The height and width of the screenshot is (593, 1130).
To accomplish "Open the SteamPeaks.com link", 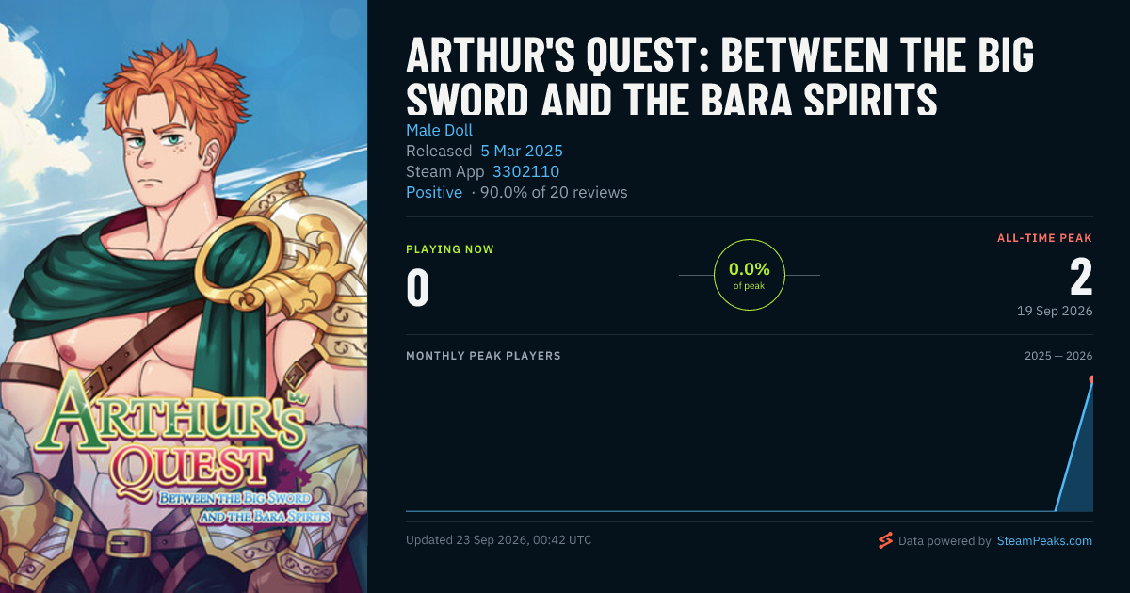I will [1044, 541].
